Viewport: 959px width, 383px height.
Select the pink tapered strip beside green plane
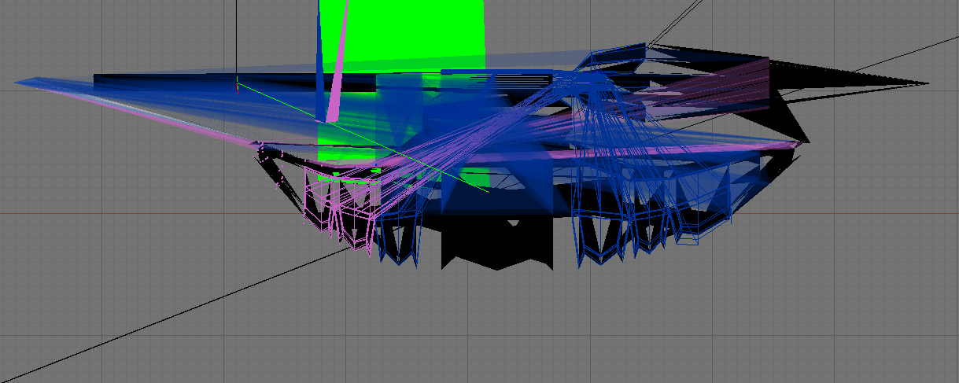pos(338,71)
